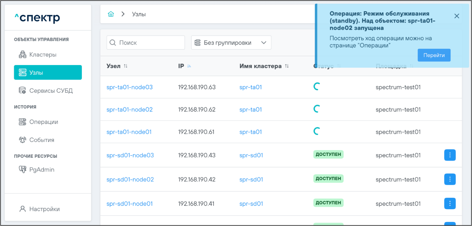
Task: Open actions menu for spr-sd01-node03
Action: [450, 155]
